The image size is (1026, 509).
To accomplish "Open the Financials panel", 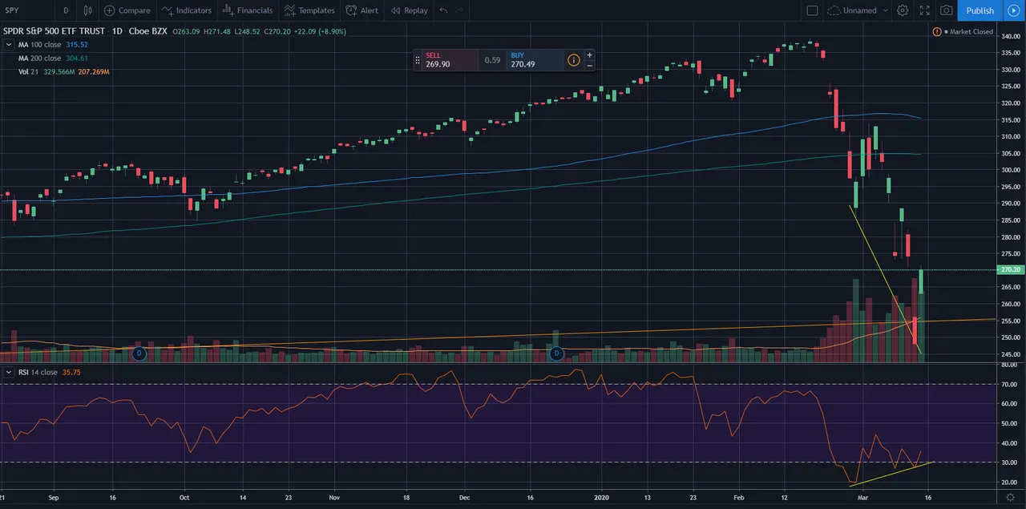I will (248, 10).
